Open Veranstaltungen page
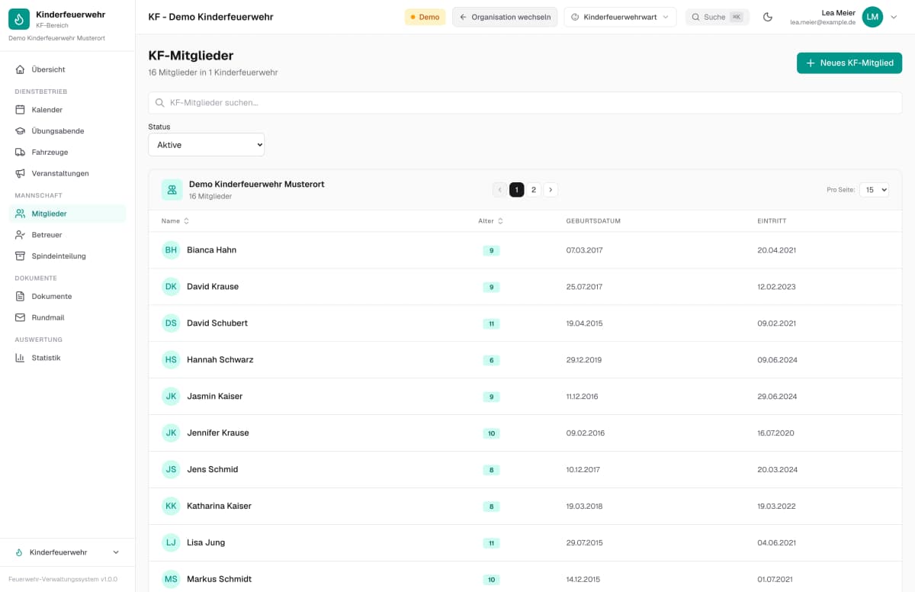The width and height of the screenshot is (915, 592). [x=68, y=174]
